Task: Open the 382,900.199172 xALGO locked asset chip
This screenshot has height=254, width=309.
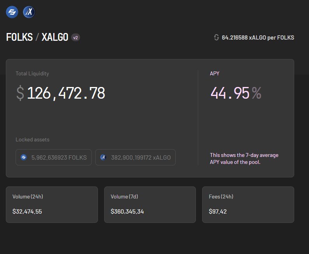Action: pyautogui.click(x=135, y=157)
